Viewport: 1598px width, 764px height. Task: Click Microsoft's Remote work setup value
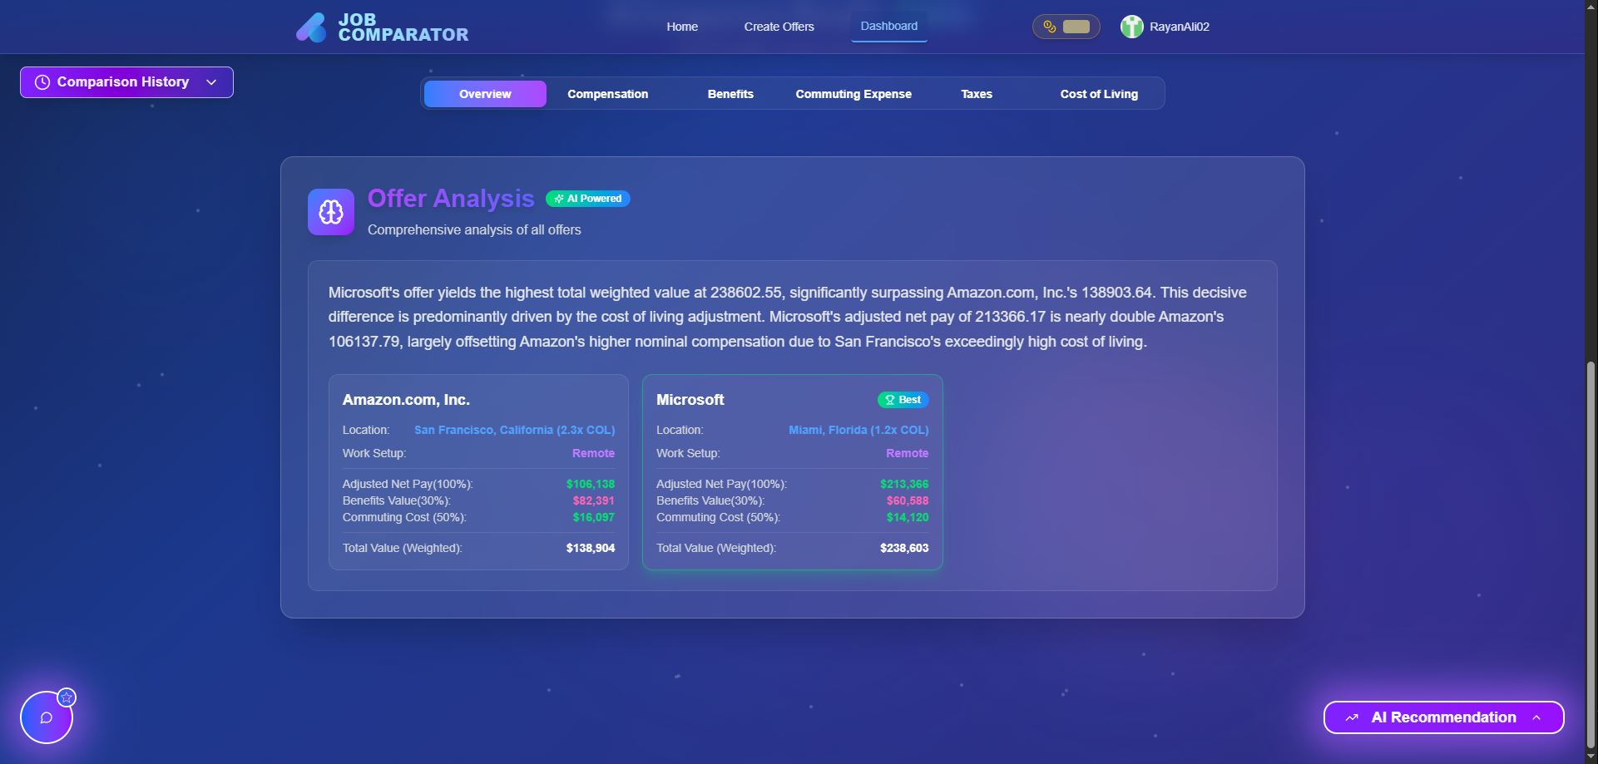(907, 453)
